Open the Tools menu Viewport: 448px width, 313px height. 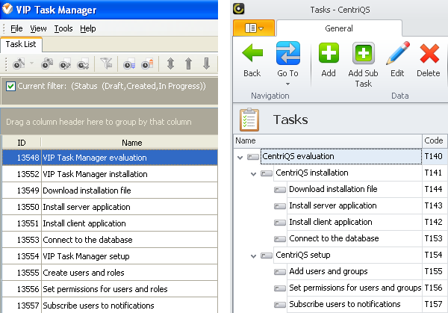click(63, 28)
